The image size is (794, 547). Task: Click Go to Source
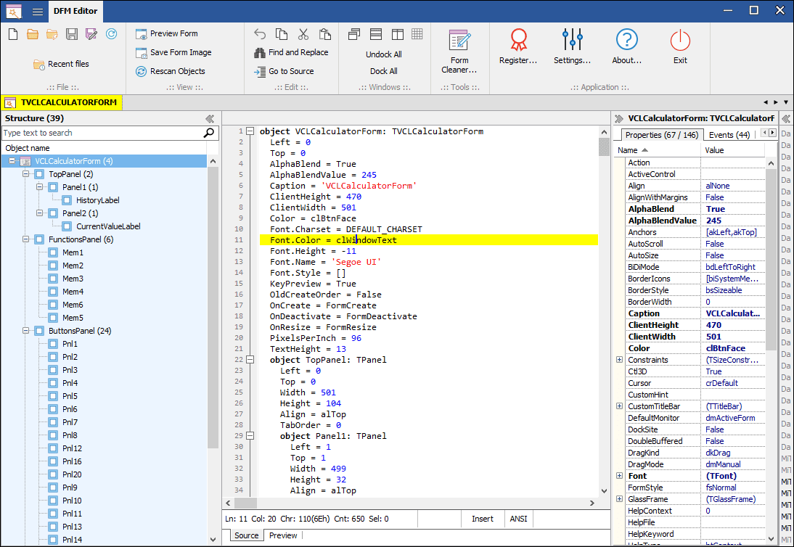pos(284,71)
